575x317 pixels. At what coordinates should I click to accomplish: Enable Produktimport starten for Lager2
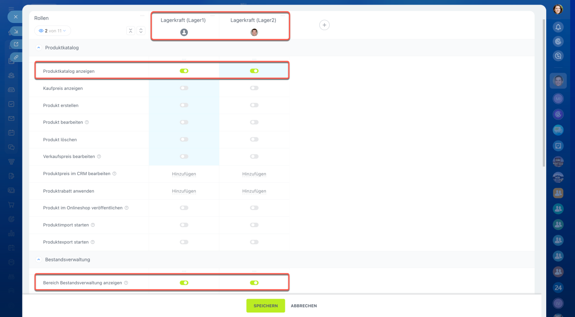[x=254, y=225]
